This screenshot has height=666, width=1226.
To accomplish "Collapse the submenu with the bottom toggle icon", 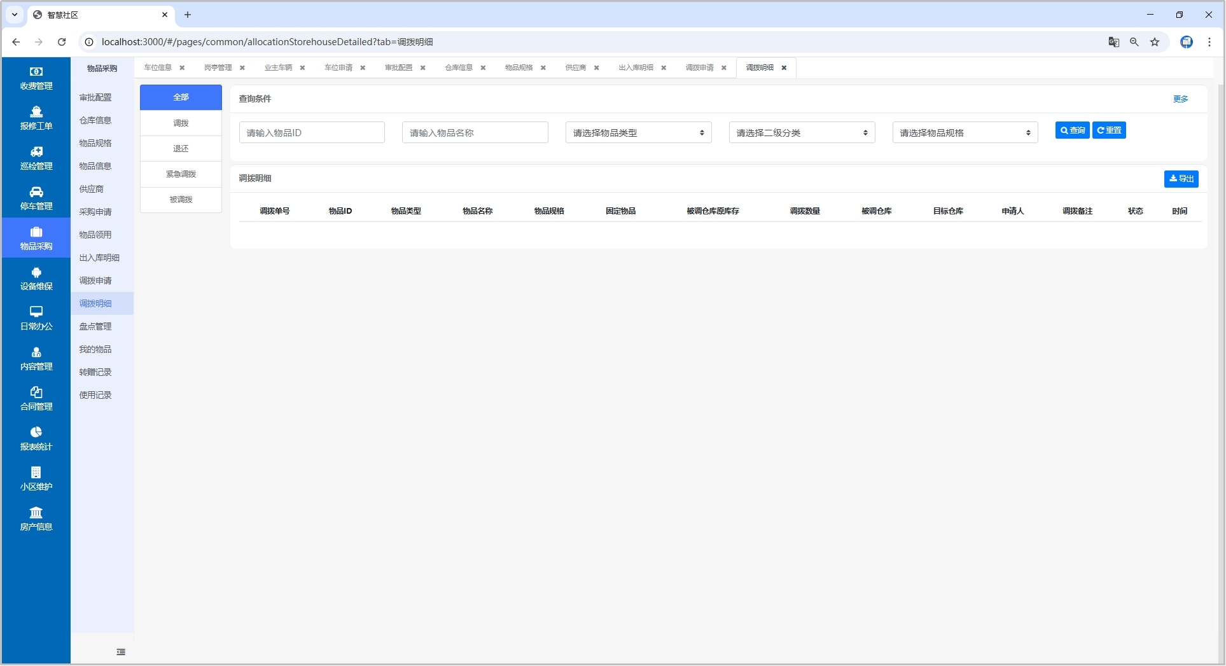I will pos(121,652).
